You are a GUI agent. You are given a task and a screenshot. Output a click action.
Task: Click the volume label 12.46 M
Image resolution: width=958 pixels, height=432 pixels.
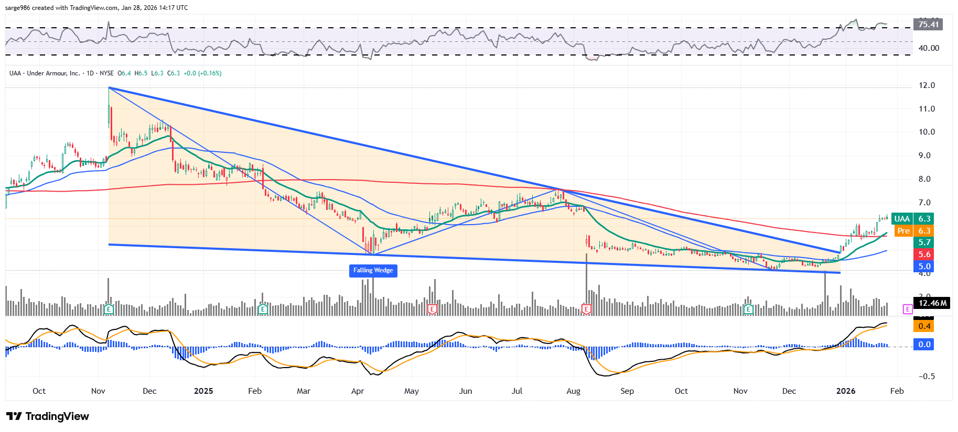(932, 303)
